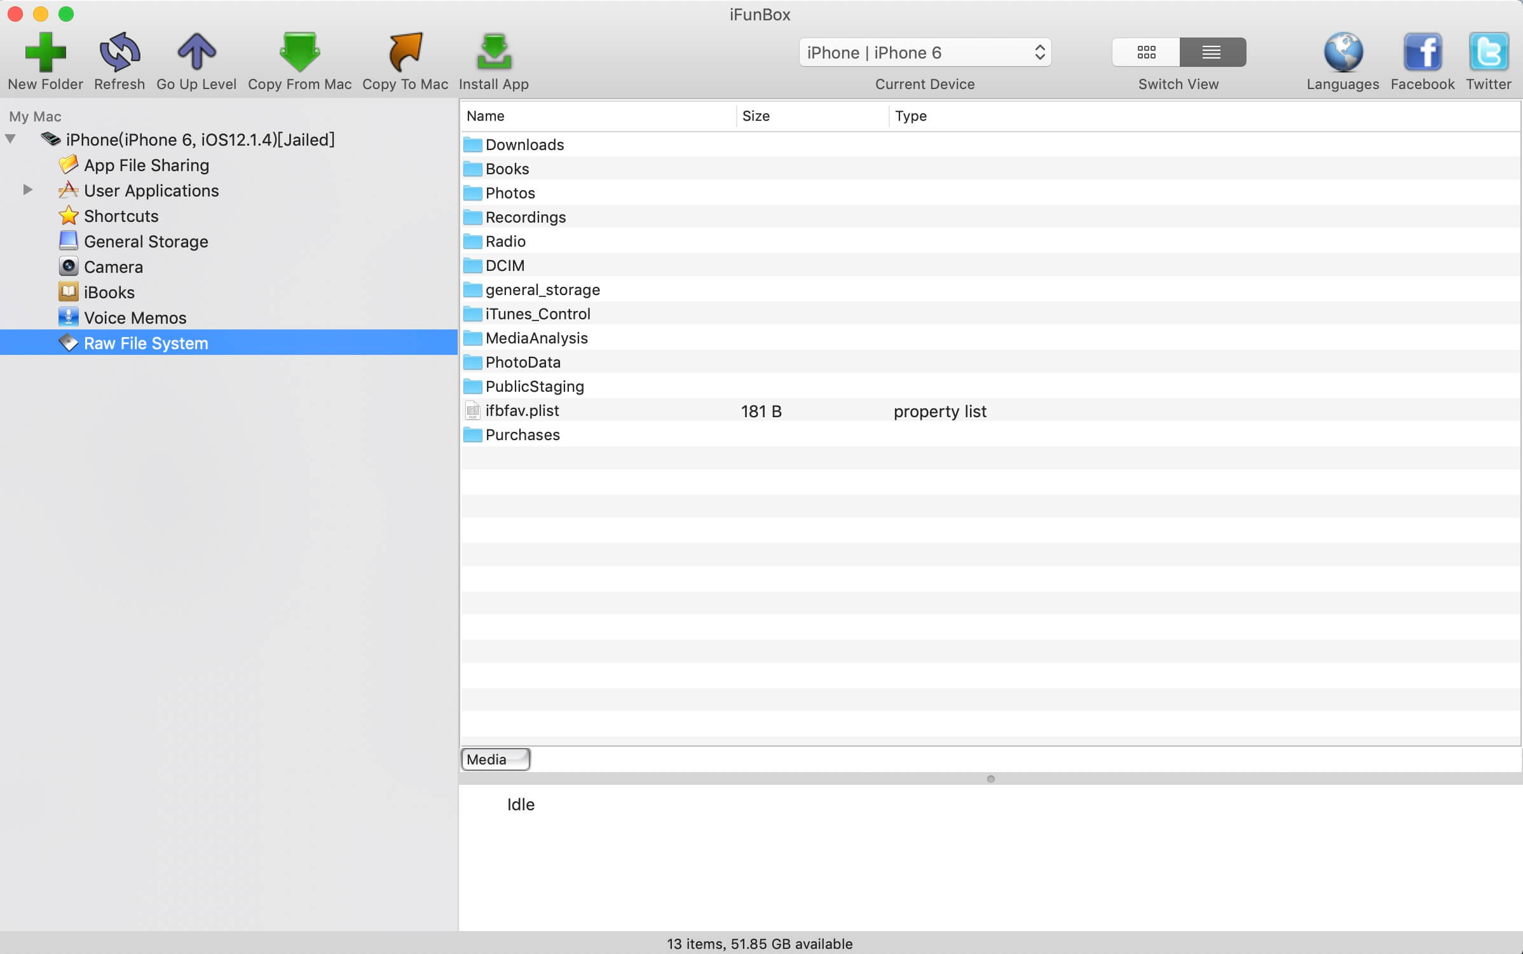
Task: Collapse the iPhone device tree node
Action: (x=10, y=139)
